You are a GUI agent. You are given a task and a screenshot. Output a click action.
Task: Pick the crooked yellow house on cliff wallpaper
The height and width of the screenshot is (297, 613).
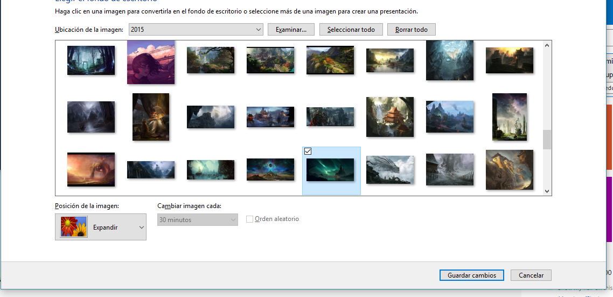510,169
